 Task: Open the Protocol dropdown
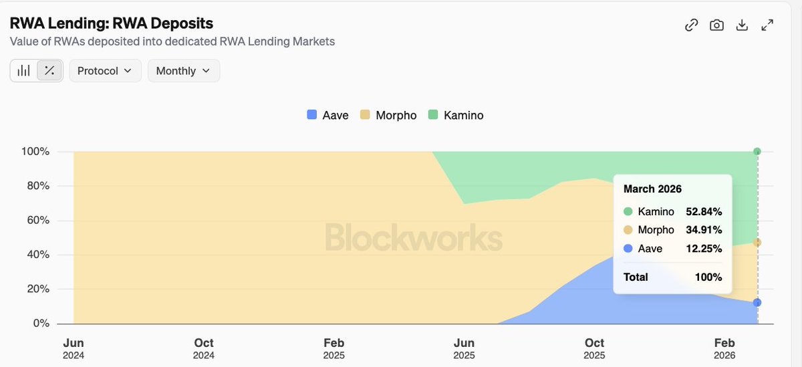point(105,71)
